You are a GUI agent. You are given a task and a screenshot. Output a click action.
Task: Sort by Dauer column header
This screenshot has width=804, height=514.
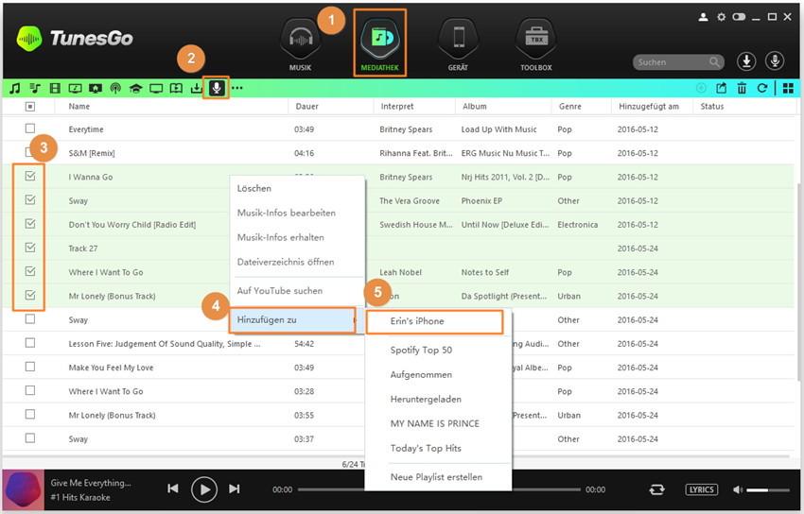tap(306, 107)
